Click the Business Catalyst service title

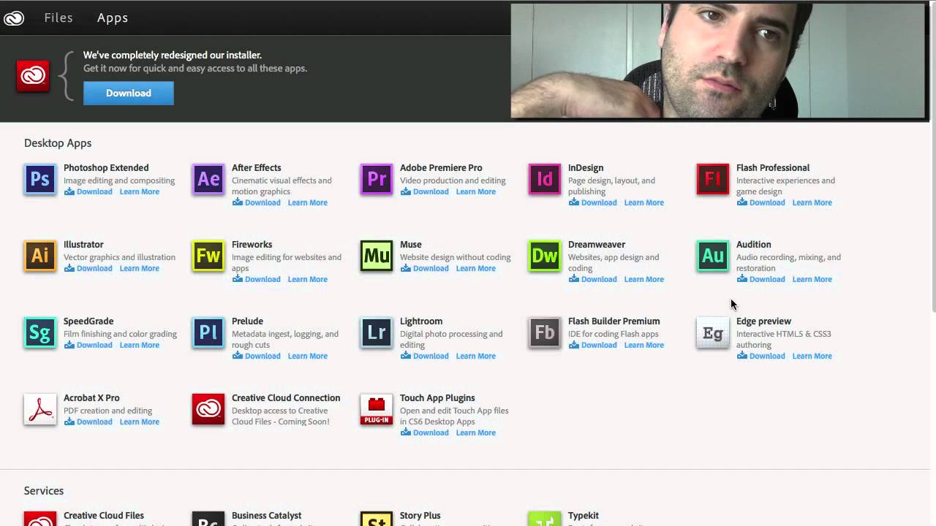point(267,515)
